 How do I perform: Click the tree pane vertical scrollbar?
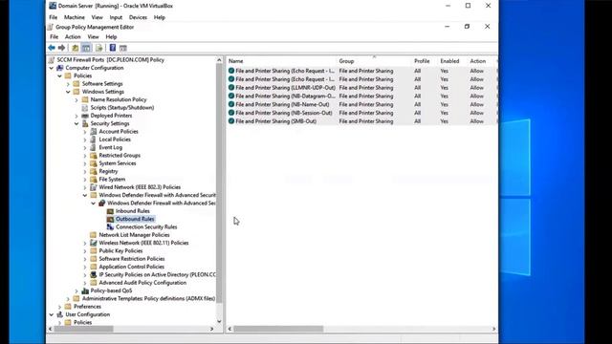point(219,183)
